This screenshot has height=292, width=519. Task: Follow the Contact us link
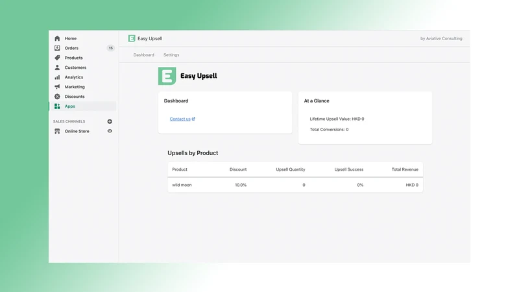pyautogui.click(x=180, y=119)
